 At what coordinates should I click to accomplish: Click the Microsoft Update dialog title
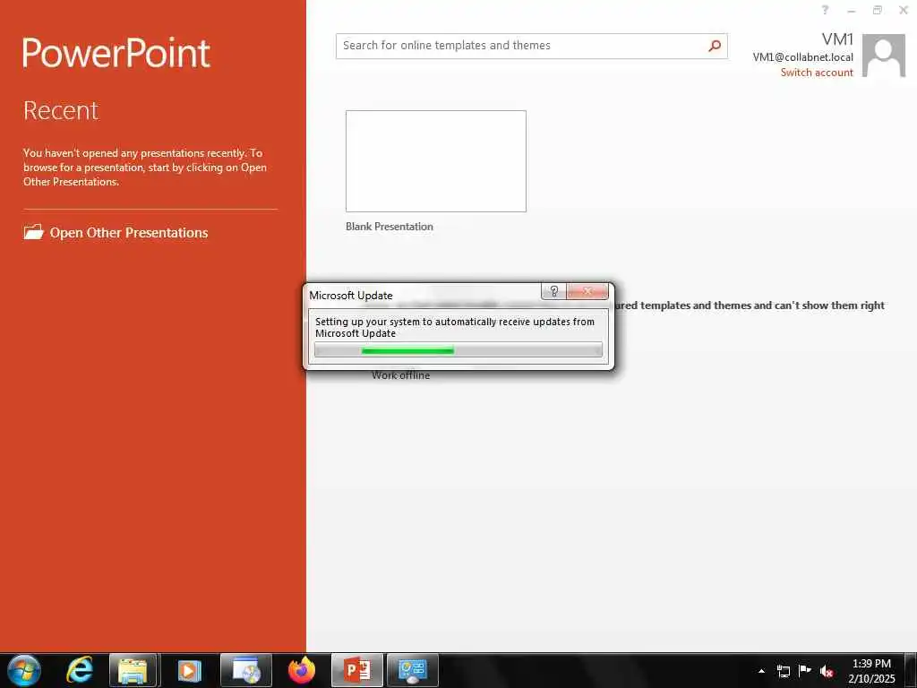(351, 296)
